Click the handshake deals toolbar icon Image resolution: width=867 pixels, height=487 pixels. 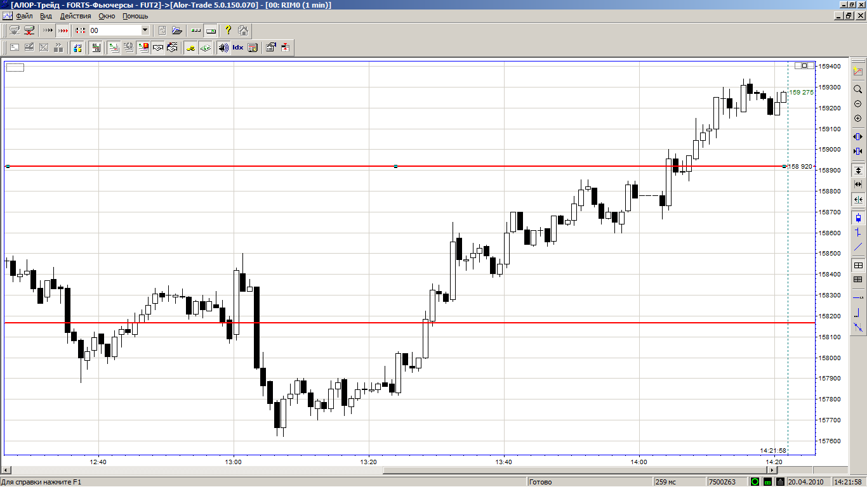158,48
